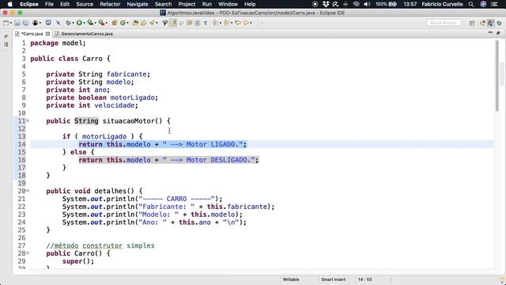
Task: Select the *Carro.java editor tab
Action: [x=32, y=33]
